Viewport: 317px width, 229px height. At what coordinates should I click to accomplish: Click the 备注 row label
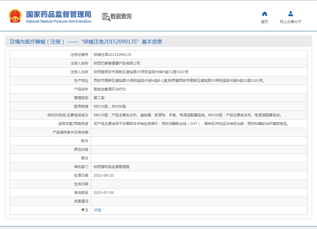tap(85, 158)
